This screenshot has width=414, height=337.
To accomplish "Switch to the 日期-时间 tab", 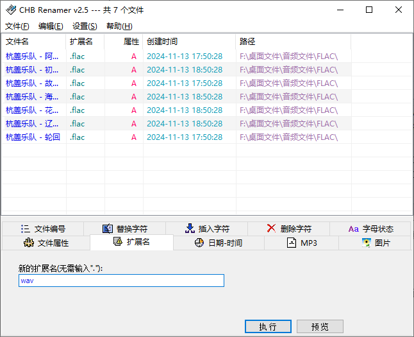I will pyautogui.click(x=219, y=243).
